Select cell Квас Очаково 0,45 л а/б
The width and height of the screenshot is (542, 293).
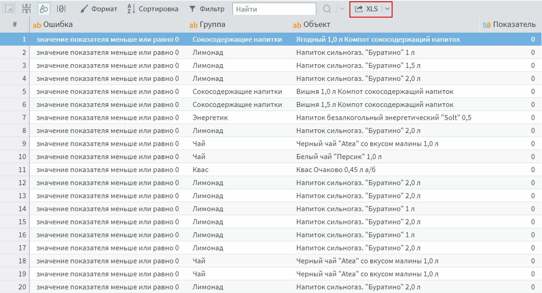pyautogui.click(x=384, y=170)
